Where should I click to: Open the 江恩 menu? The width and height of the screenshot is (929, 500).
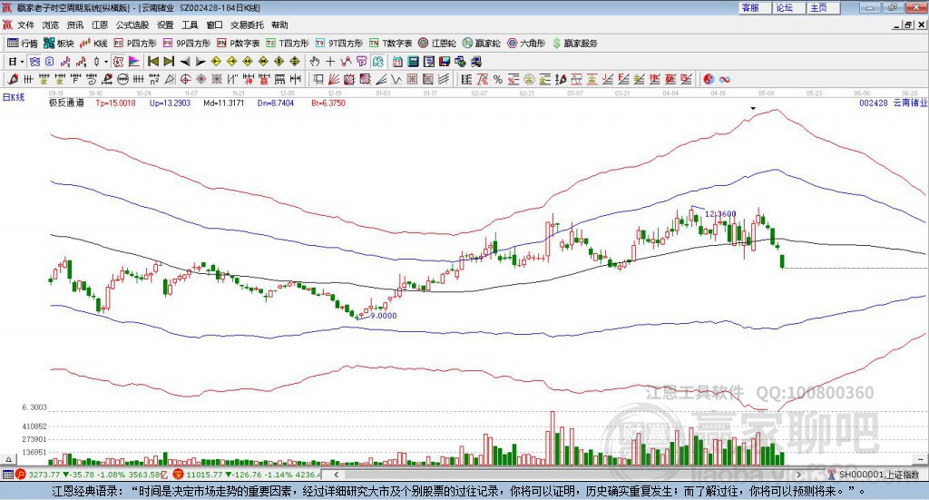[x=100, y=25]
